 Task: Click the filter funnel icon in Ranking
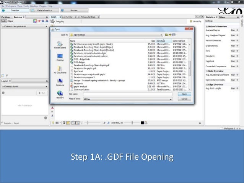tap(7, 76)
